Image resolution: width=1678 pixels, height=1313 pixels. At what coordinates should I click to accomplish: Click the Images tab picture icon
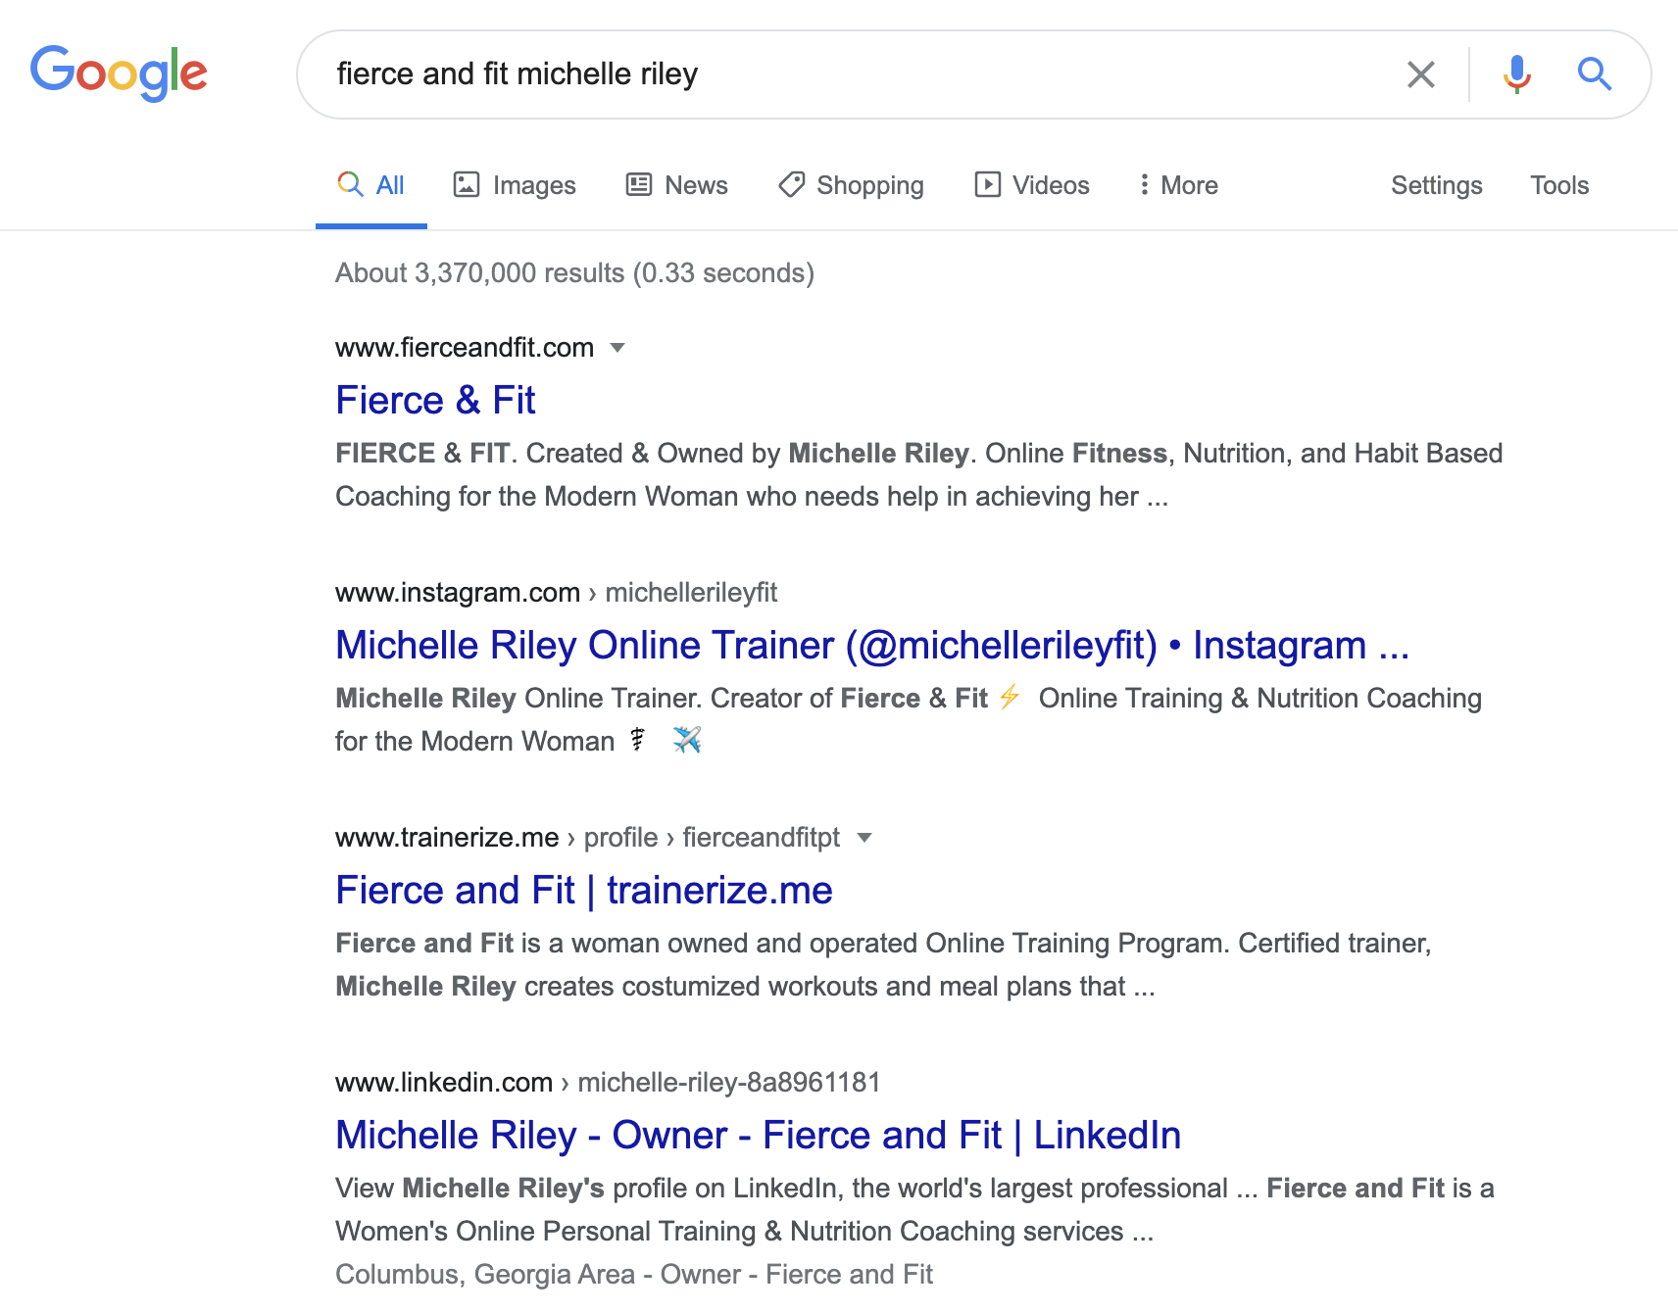tap(467, 184)
